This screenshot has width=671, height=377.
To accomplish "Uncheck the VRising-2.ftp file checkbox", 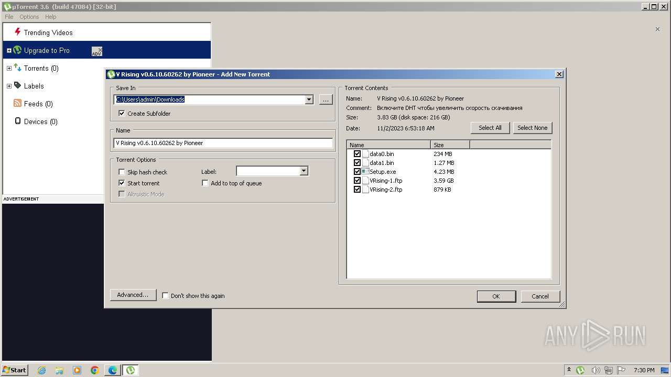I will pyautogui.click(x=357, y=190).
